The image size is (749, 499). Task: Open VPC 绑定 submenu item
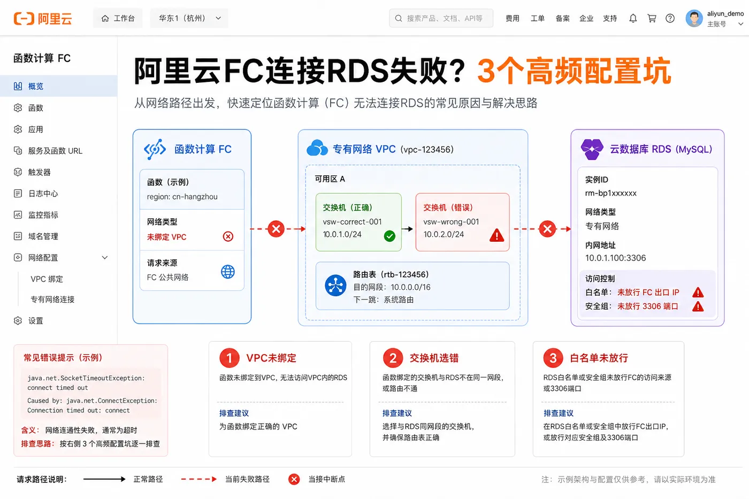pyautogui.click(x=47, y=279)
